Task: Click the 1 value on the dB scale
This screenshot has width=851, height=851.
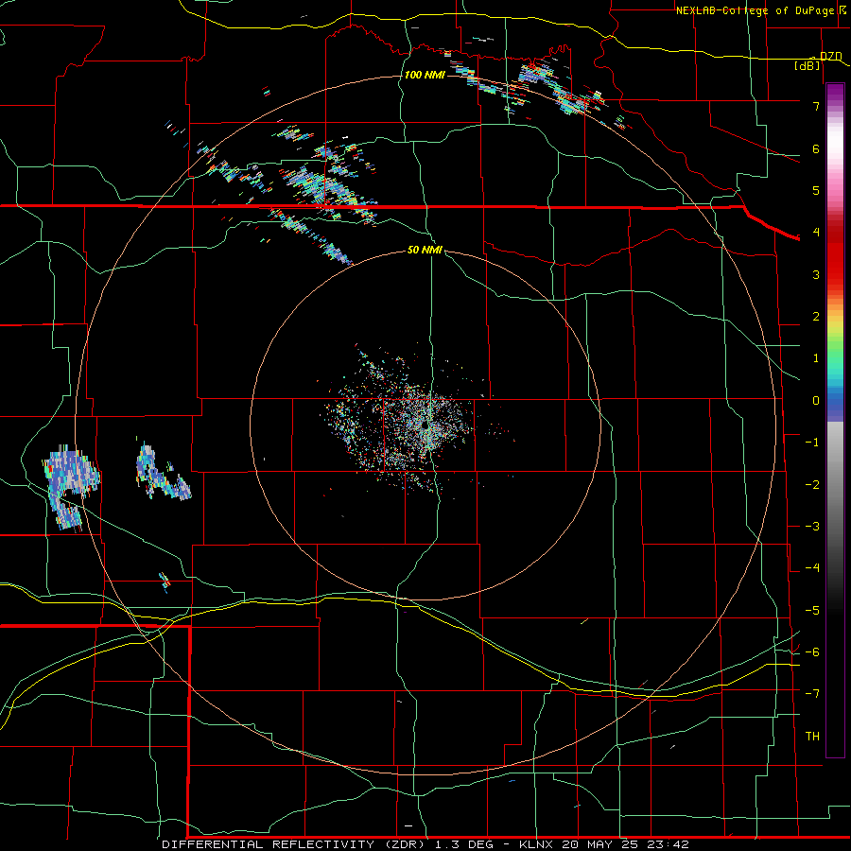Action: (816, 358)
